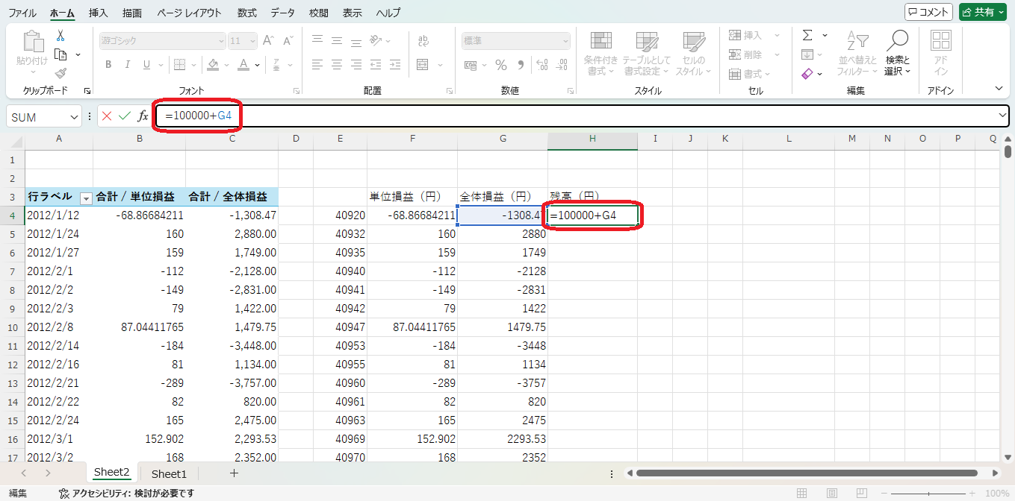The height and width of the screenshot is (501, 1015).
Task: Toggle Bold formatting
Action: pyautogui.click(x=108, y=65)
